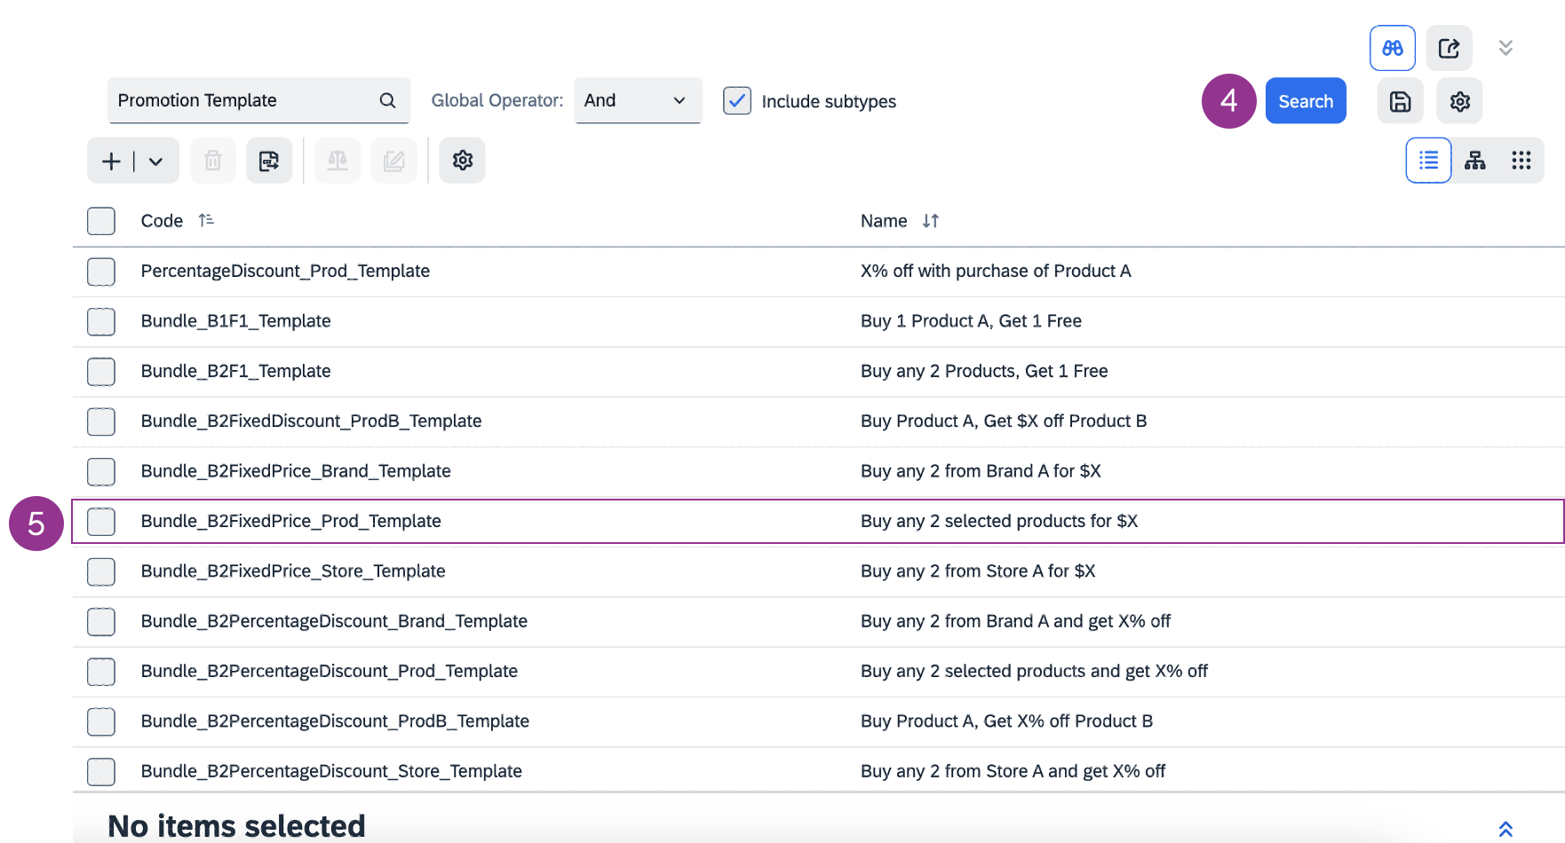Check the Bundle_B2FixedPrice_Prod_Template row checkbox
The width and height of the screenshot is (1565, 843).
tap(101, 522)
